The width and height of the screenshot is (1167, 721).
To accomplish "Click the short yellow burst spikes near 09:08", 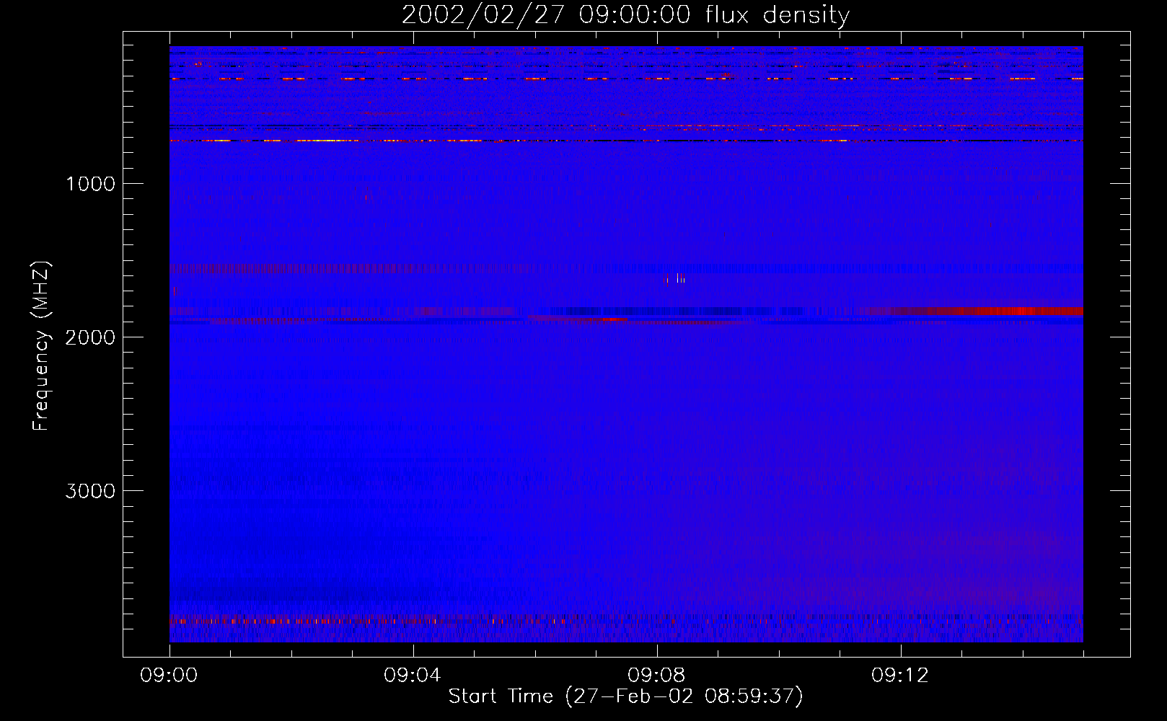I will pos(675,279).
